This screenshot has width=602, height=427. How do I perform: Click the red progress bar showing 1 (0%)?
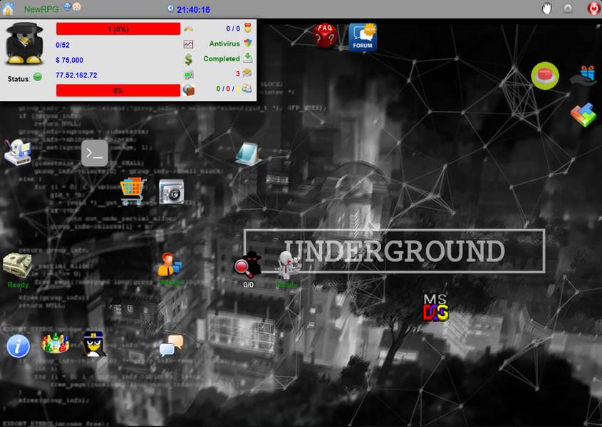(x=118, y=28)
